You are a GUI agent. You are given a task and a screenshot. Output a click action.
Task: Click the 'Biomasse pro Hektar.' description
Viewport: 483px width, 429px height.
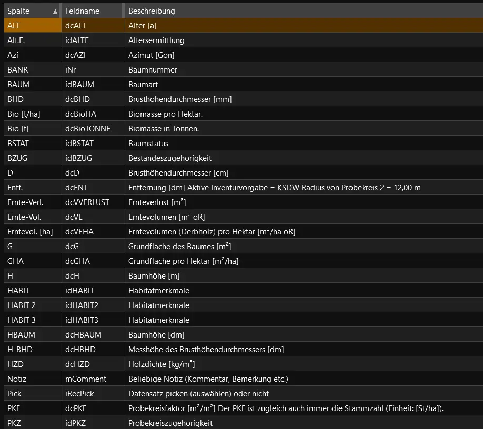(165, 114)
